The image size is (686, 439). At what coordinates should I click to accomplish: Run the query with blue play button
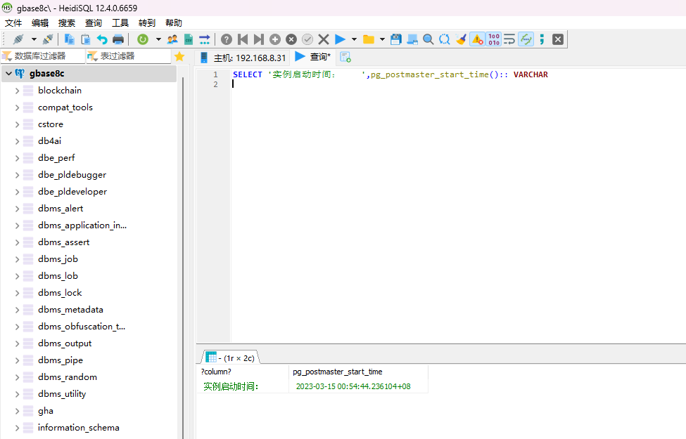[340, 39]
